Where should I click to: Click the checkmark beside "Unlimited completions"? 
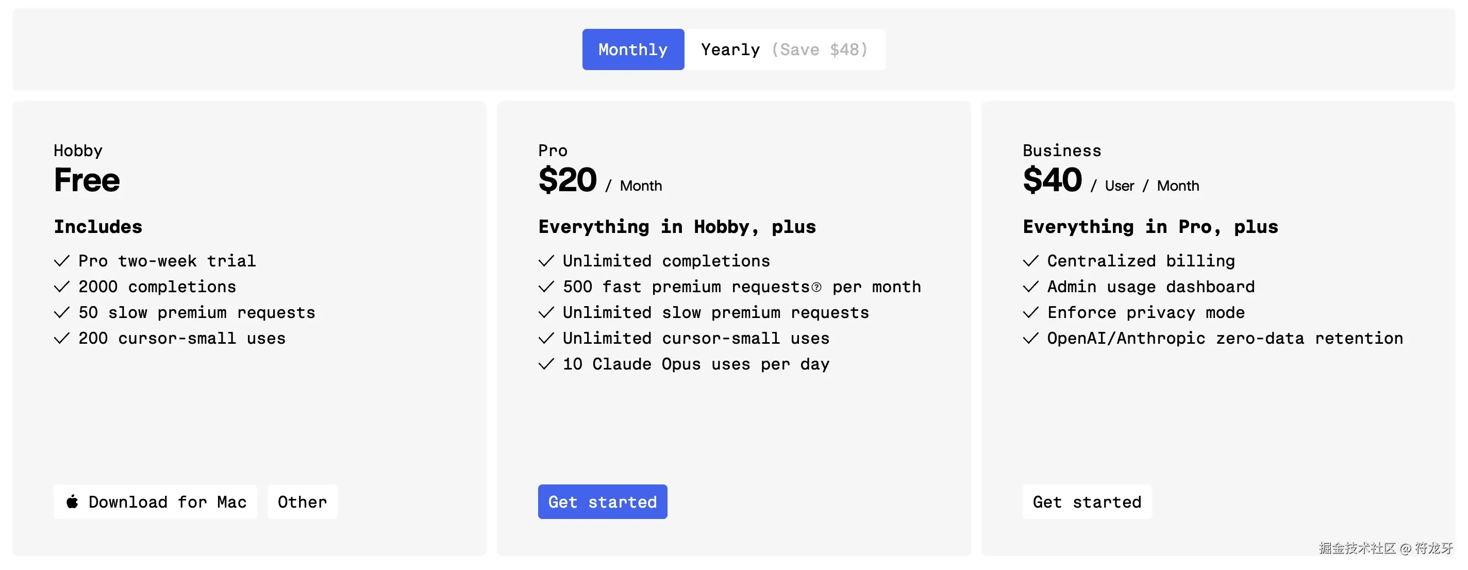pos(546,261)
